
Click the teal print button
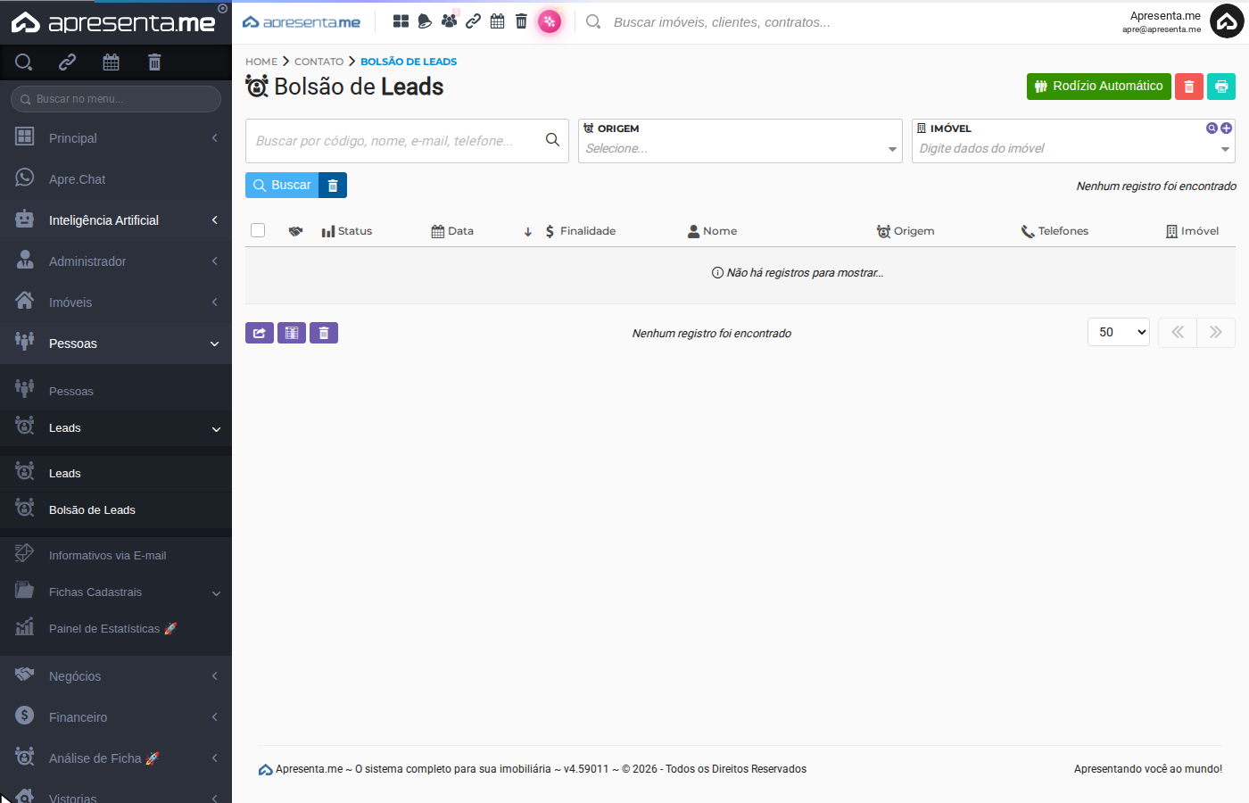coord(1221,87)
